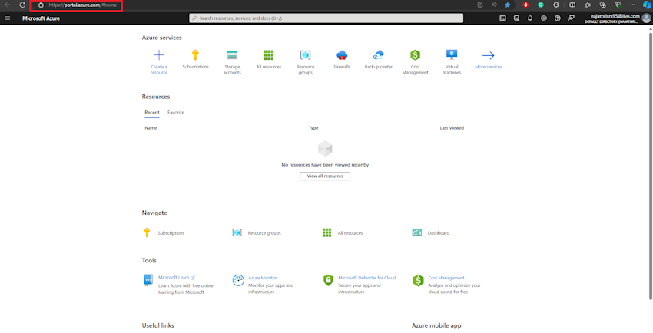
Task: Open Subscriptions key icon in Azure services
Action: point(195,55)
